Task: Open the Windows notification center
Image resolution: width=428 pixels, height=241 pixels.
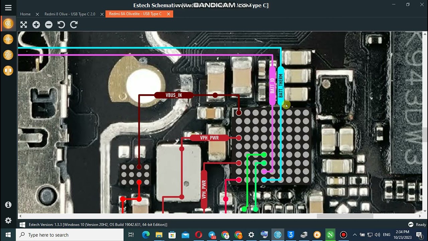Action: pos(419,235)
